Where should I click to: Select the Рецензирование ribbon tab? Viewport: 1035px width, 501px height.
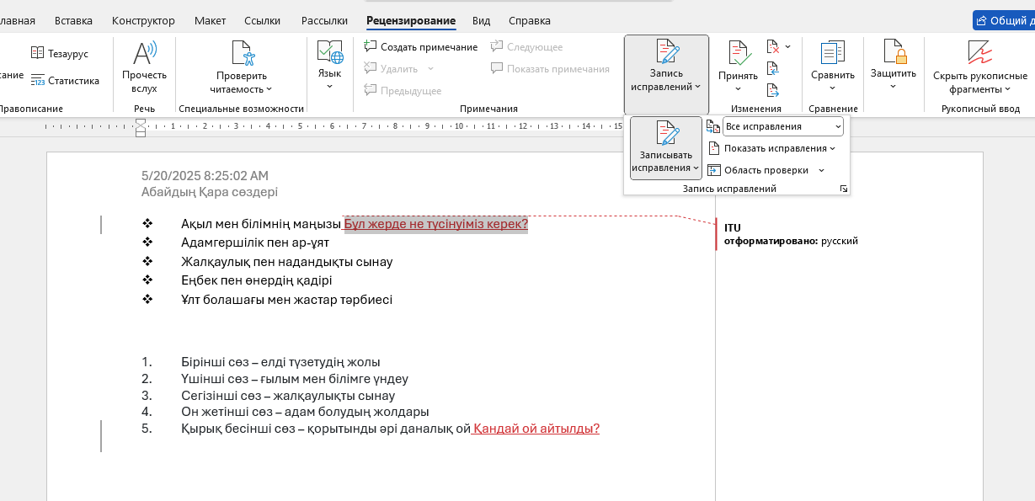pos(411,20)
